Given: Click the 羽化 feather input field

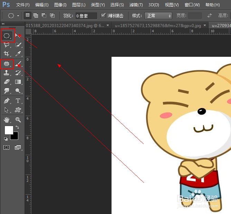Looking at the screenshot, I should 86,16.
